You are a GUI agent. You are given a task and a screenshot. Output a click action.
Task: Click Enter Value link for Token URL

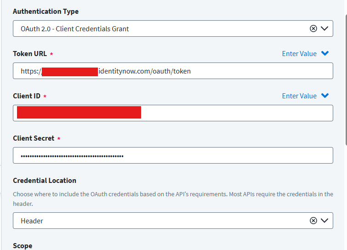[299, 54]
